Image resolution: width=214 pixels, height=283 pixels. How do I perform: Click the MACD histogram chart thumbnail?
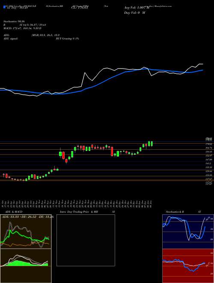26,266
